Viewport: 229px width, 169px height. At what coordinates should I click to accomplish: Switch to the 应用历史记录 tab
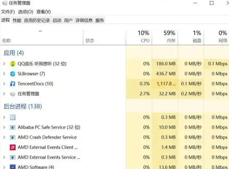click(37, 20)
